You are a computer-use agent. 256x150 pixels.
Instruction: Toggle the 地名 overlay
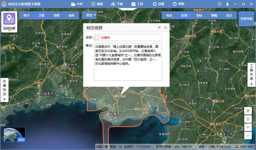pos(169,15)
